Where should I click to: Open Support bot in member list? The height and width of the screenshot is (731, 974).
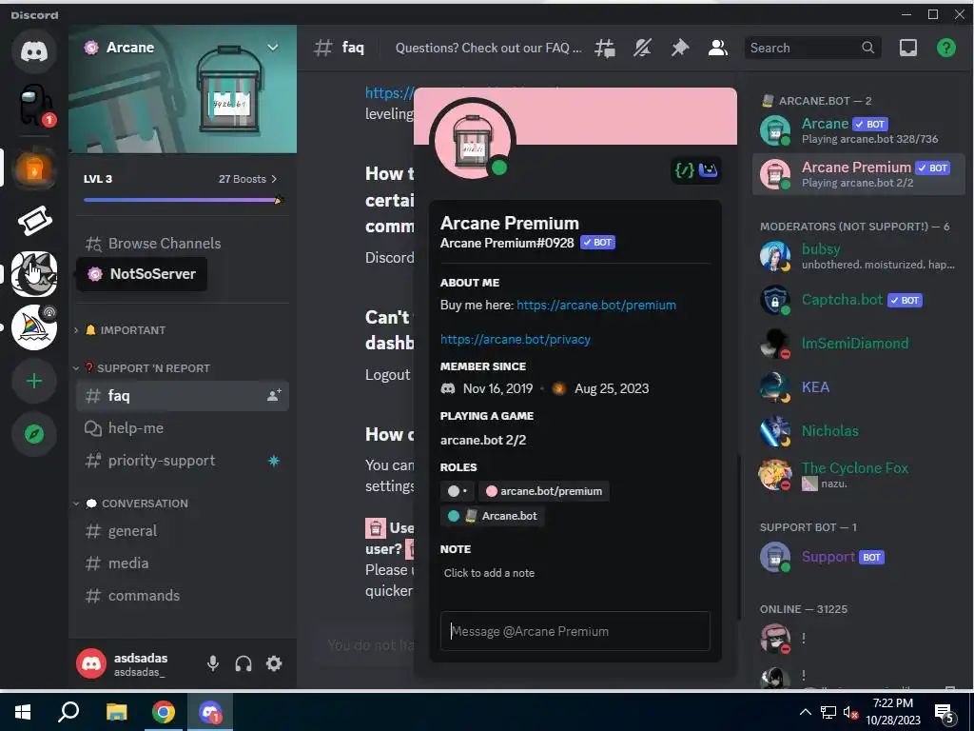[x=859, y=557]
